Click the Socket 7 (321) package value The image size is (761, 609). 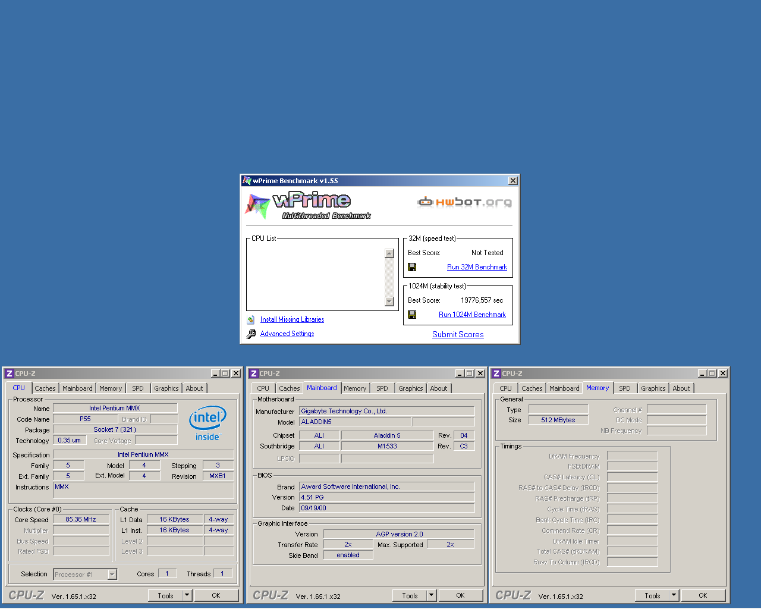[115, 429]
